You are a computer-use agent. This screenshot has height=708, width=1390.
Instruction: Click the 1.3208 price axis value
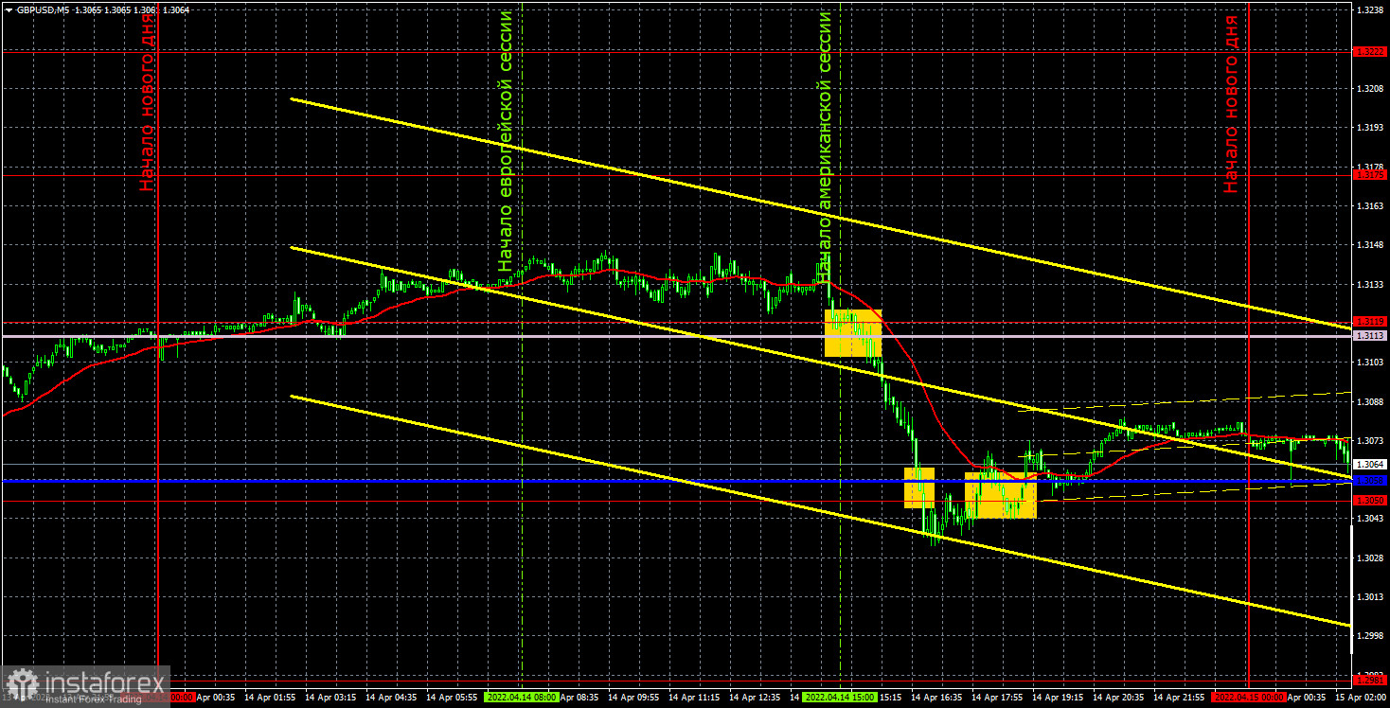coord(1370,88)
